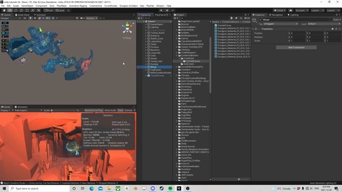Open the Layers dropdown
Image resolution: width=342 pixels, height=192 pixels.
point(317,11)
